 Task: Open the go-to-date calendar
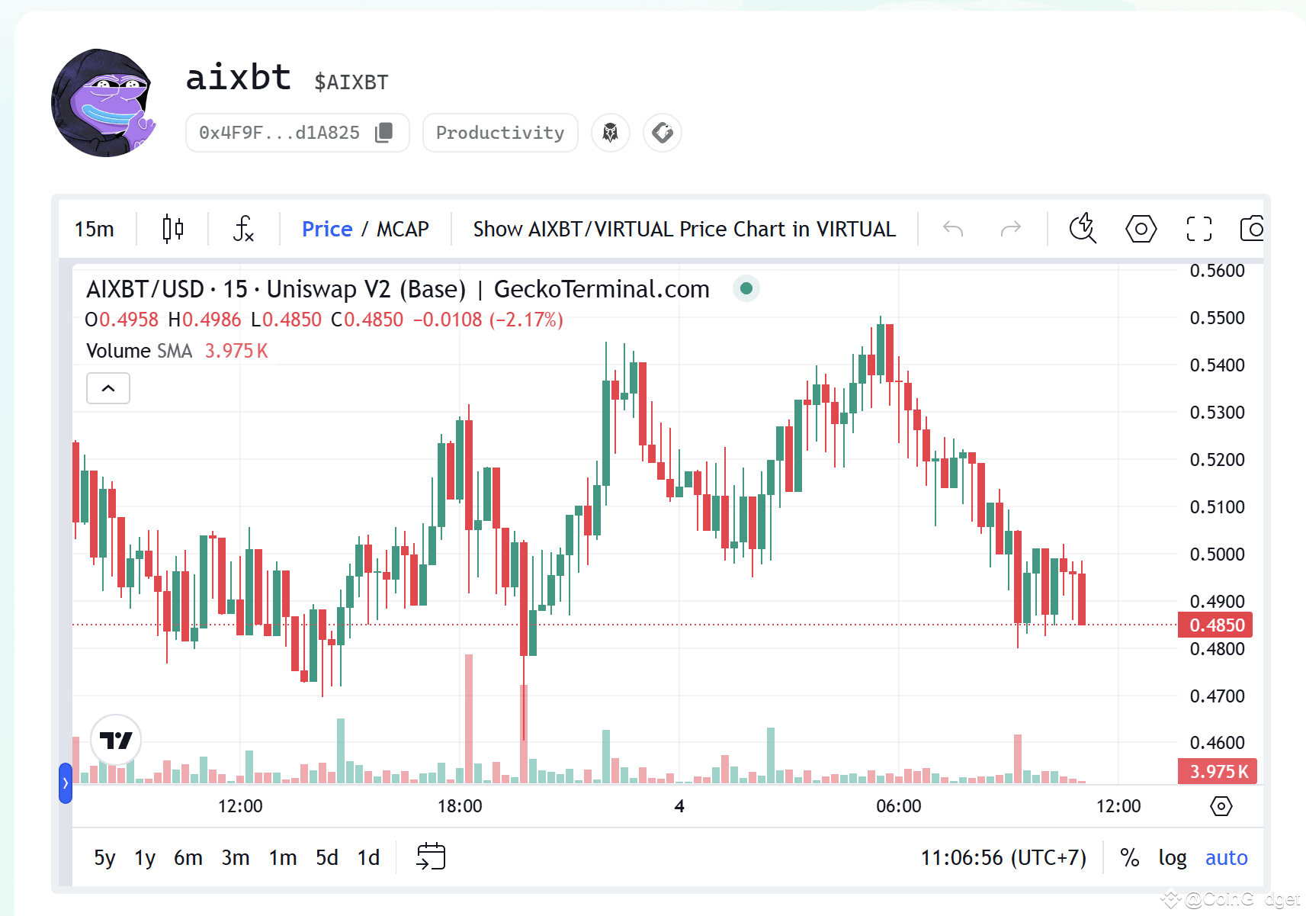[431, 857]
